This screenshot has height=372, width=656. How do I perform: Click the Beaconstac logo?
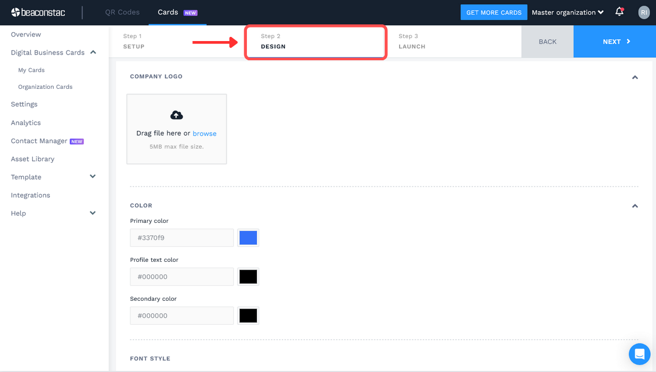coord(38,12)
